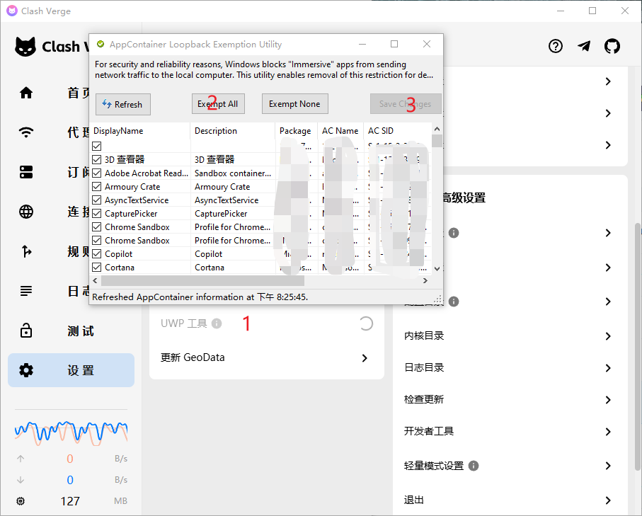The width and height of the screenshot is (642, 516).
Task: Expand the 轻量模式设置 chevron
Action: click(x=608, y=466)
